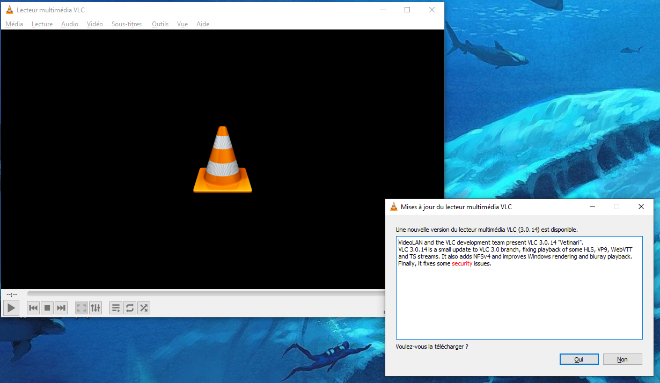This screenshot has width=660, height=383.
Task: Click inside the update release notes text
Action: (x=518, y=300)
